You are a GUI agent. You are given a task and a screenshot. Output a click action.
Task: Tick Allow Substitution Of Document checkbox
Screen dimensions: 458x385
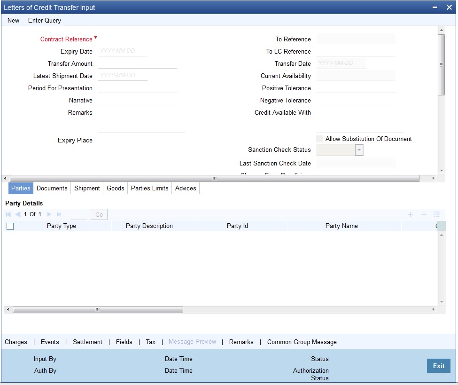(320, 139)
